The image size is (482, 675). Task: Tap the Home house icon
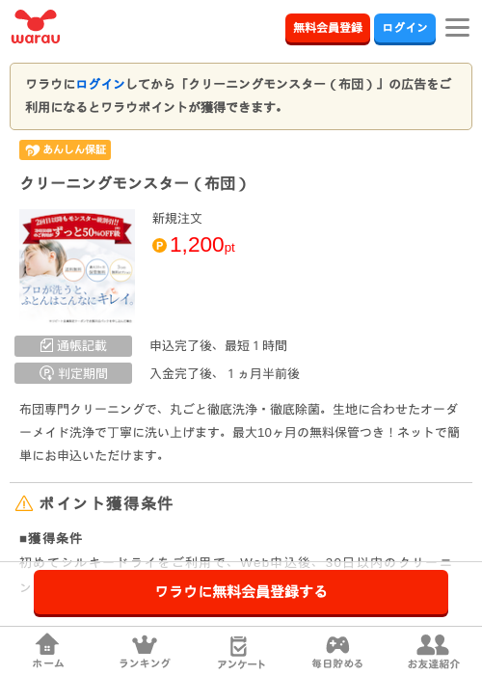[47, 644]
